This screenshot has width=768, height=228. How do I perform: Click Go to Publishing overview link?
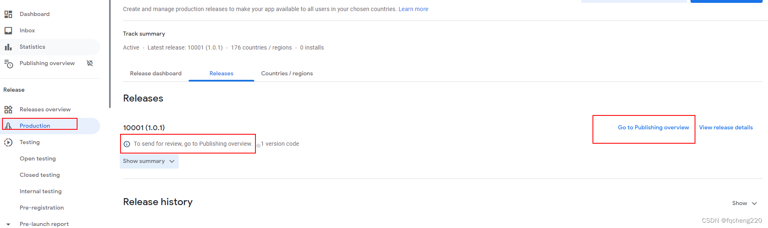(653, 128)
